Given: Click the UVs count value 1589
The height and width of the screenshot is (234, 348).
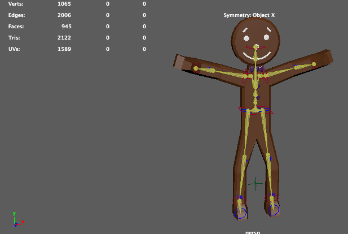Looking at the screenshot, I should (64, 49).
